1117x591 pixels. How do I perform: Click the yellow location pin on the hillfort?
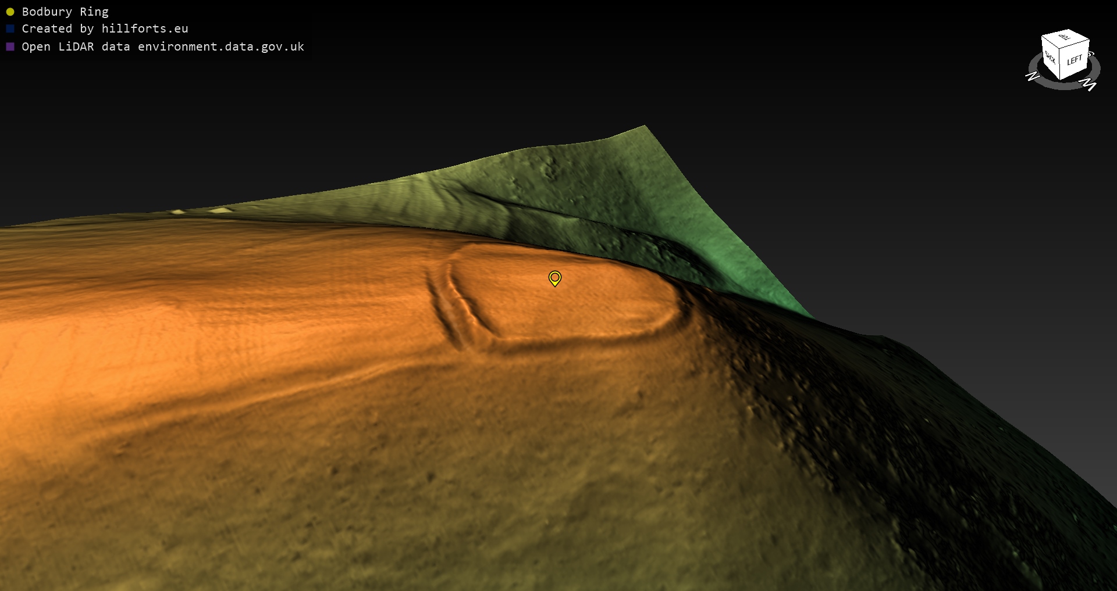(x=555, y=278)
